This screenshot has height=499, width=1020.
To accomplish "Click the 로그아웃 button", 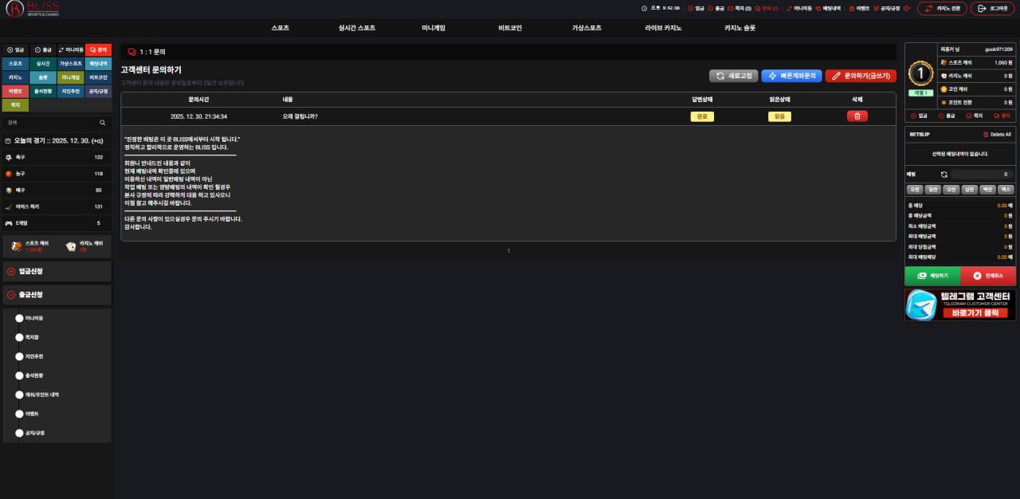I will point(992,9).
